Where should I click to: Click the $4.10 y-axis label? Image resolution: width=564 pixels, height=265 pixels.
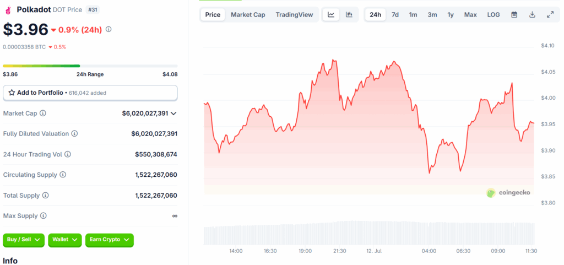click(548, 46)
